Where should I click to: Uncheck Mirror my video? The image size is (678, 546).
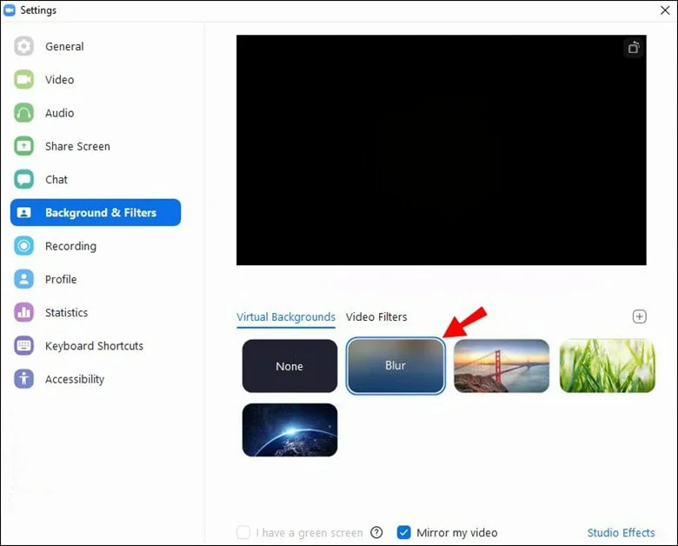[x=403, y=532]
